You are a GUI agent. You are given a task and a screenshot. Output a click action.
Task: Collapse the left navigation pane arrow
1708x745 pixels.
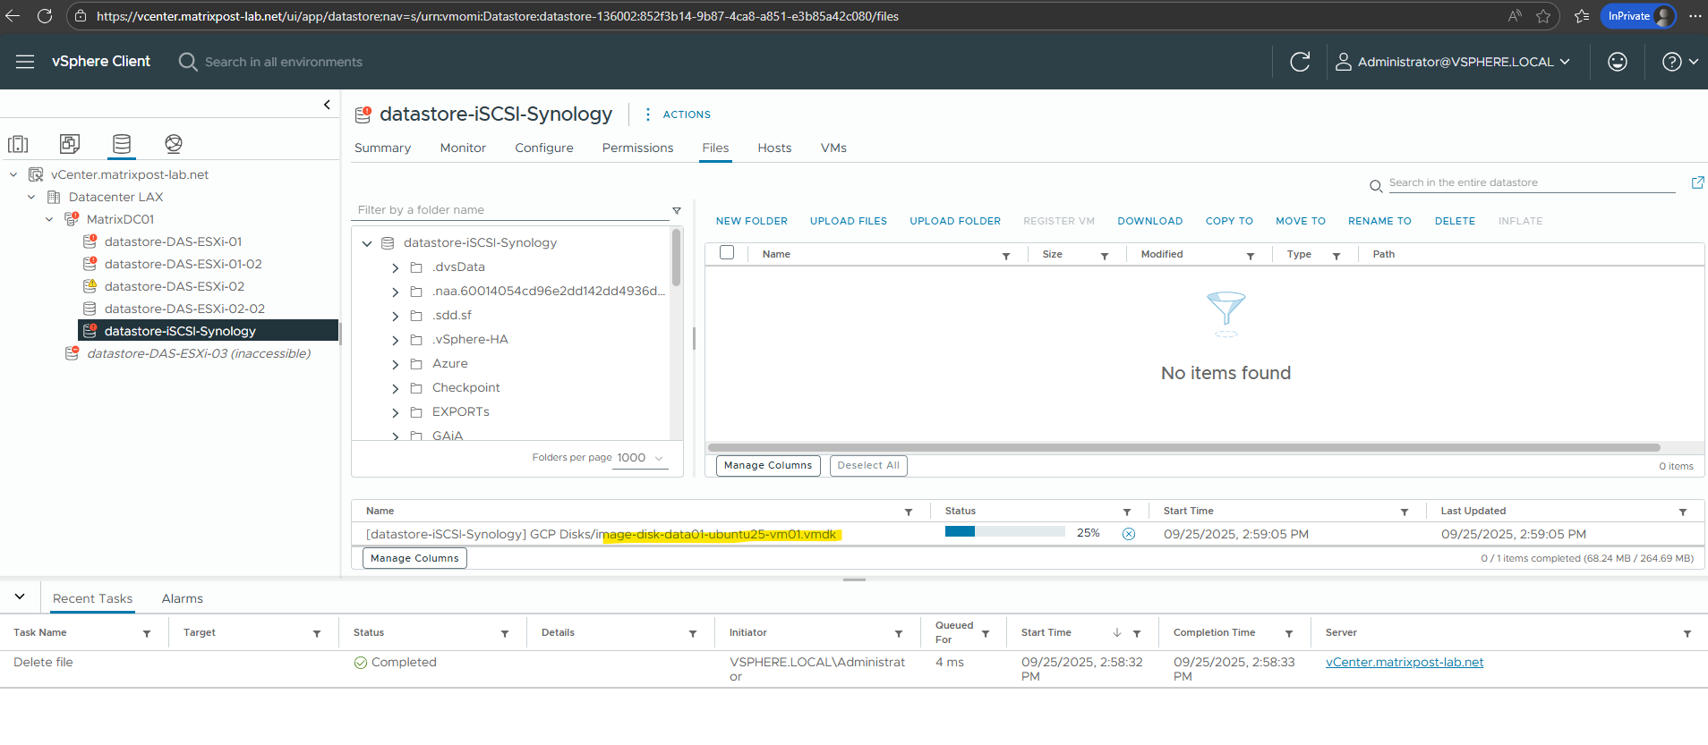(x=327, y=105)
